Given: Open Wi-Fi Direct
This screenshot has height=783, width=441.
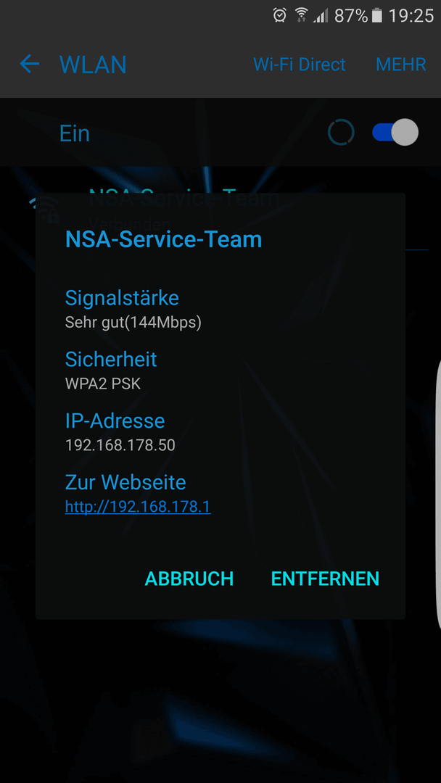Looking at the screenshot, I should click(300, 65).
